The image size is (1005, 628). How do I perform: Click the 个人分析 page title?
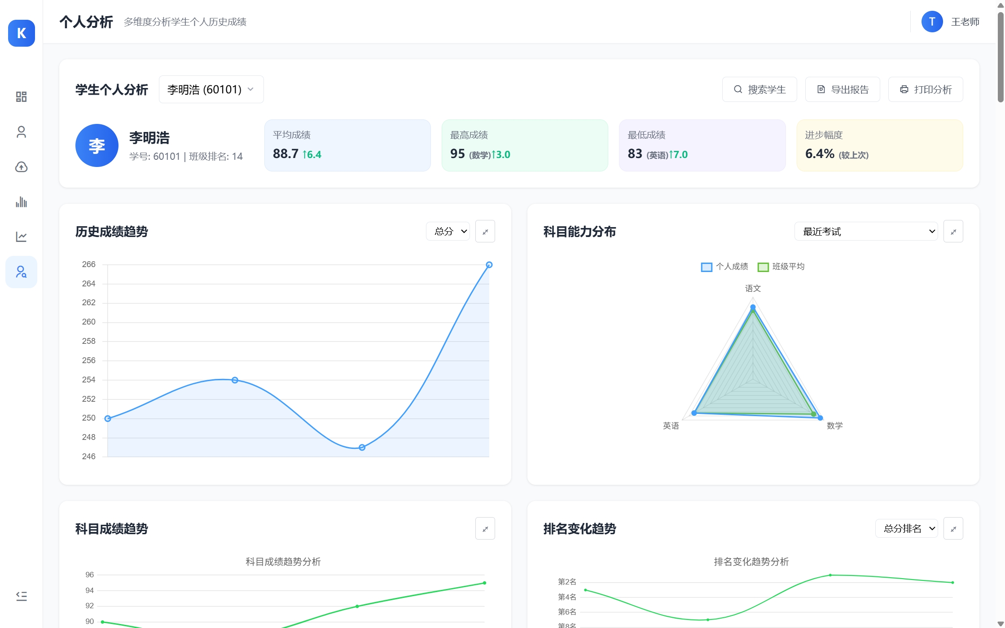point(86,21)
